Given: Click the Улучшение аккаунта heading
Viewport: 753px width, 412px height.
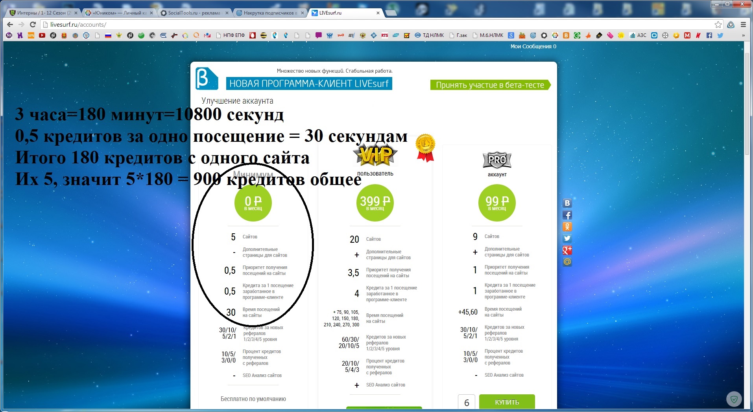Looking at the screenshot, I should click(237, 101).
